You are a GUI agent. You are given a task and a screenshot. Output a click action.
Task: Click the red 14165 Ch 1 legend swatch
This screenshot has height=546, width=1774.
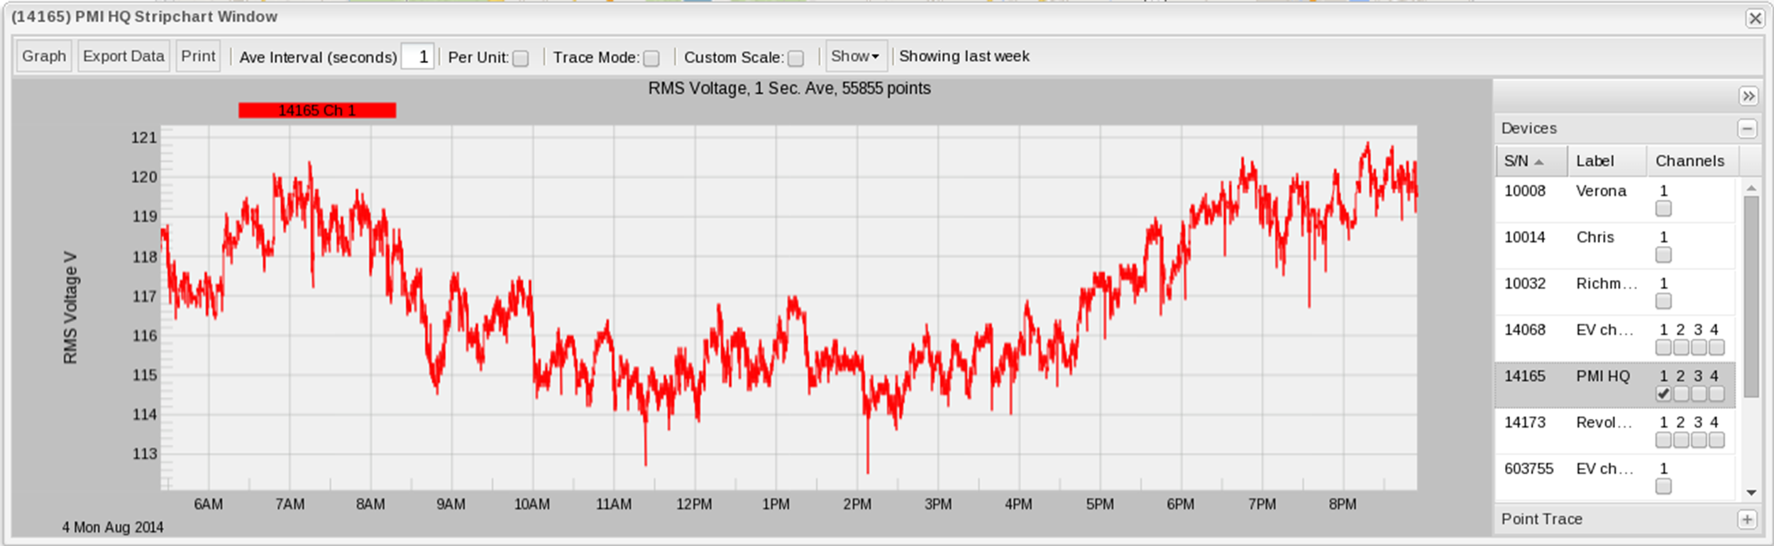point(317,111)
